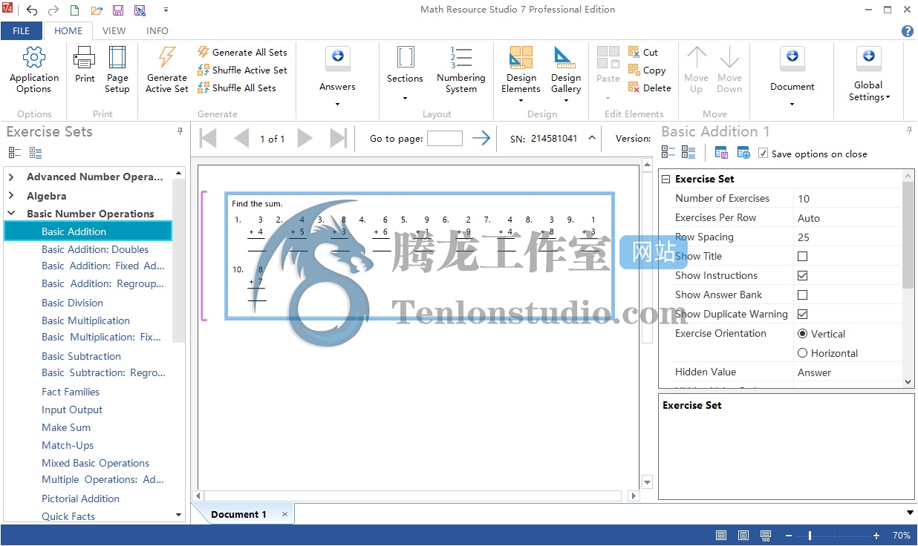Open the help question mark icon
The height and width of the screenshot is (546, 918).
coord(907,31)
